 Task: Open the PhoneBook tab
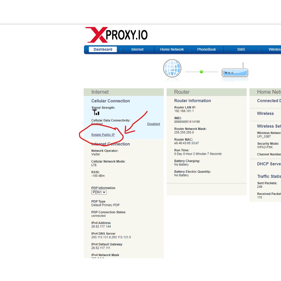click(206, 49)
